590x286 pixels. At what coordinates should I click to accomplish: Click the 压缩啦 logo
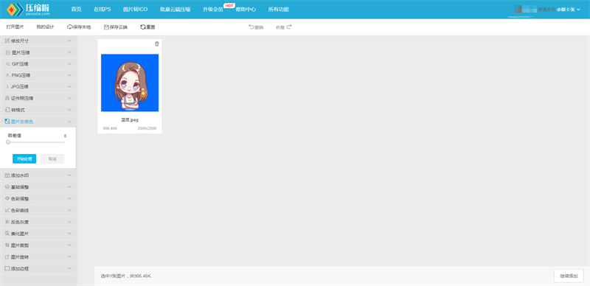(x=28, y=10)
